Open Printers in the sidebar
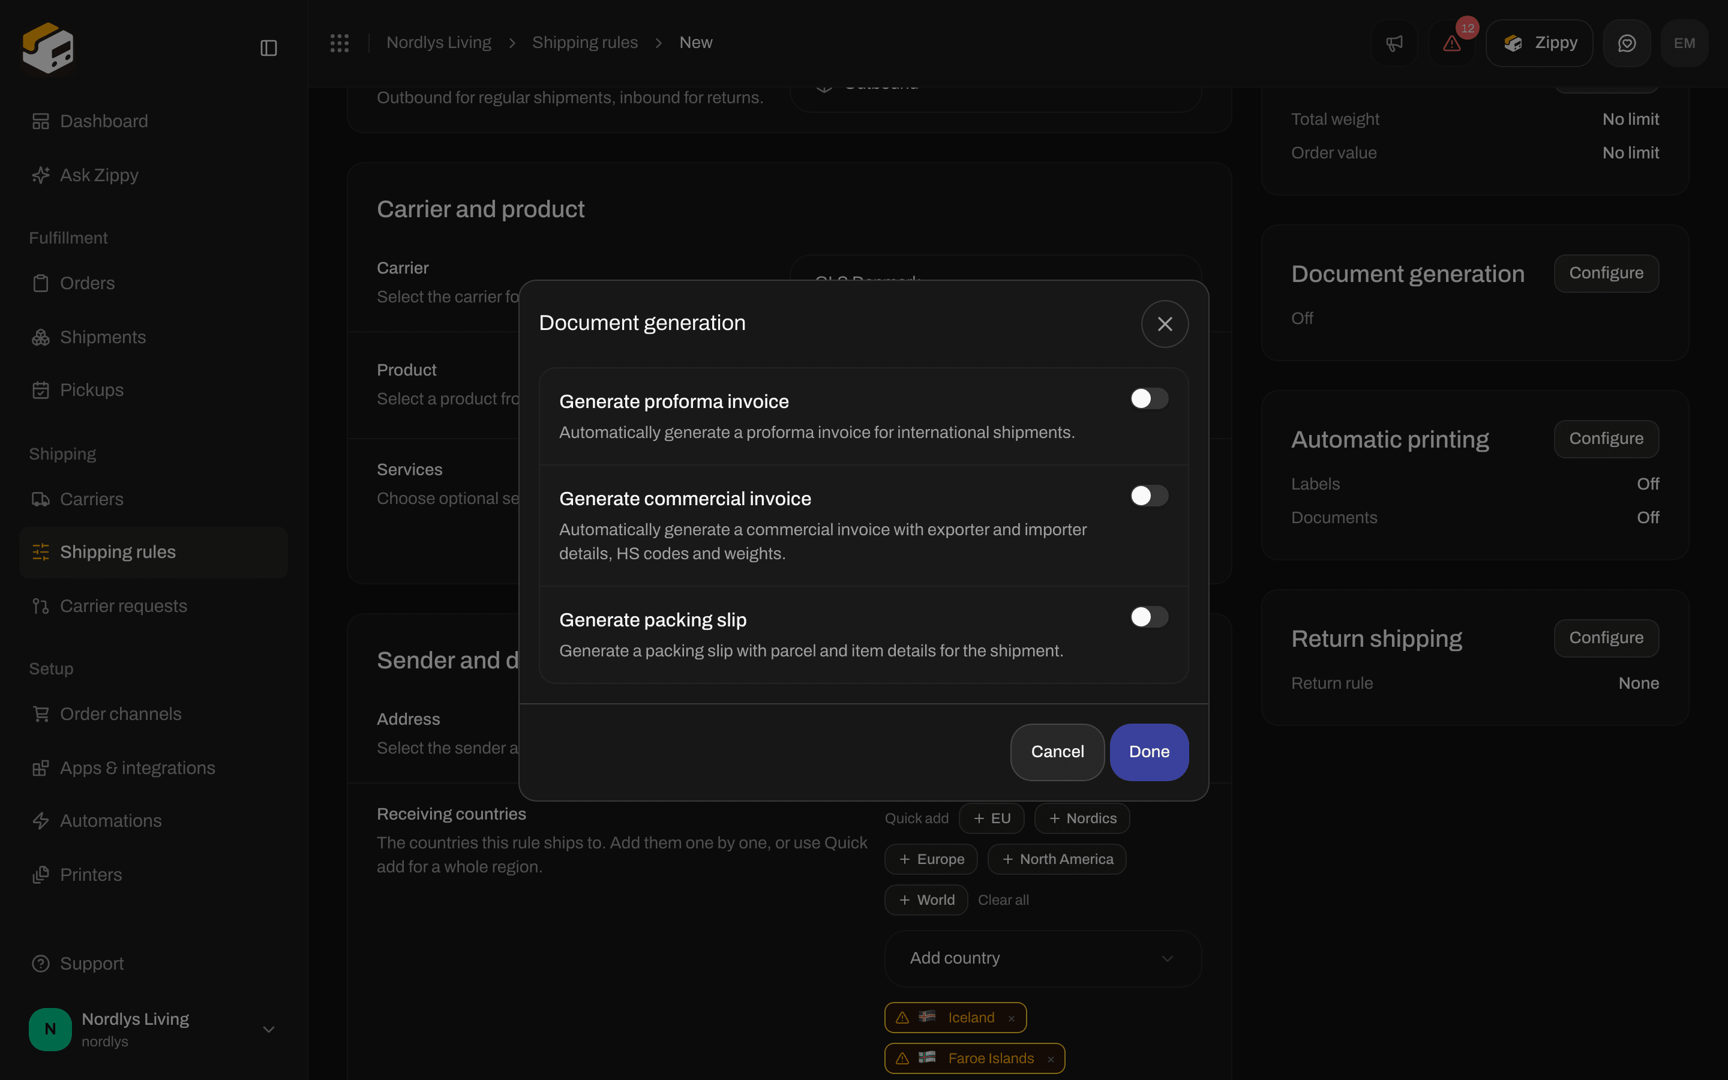The image size is (1728, 1080). coord(153,875)
